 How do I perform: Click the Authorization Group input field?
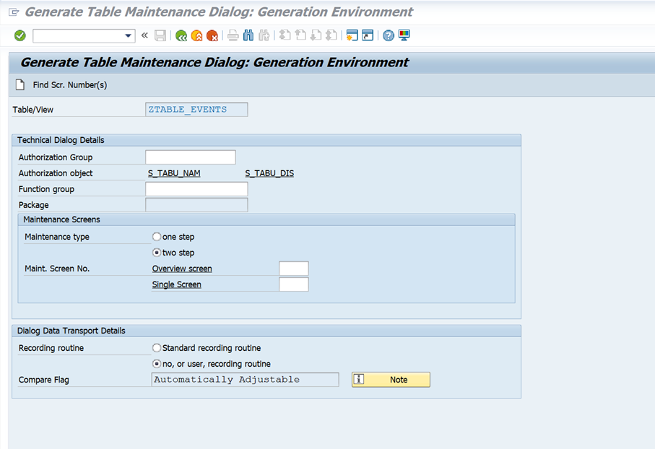[190, 157]
